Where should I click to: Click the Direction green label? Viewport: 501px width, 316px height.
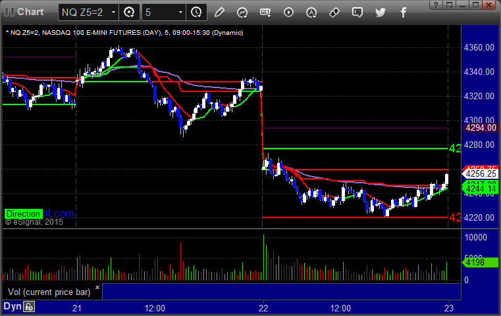point(23,214)
